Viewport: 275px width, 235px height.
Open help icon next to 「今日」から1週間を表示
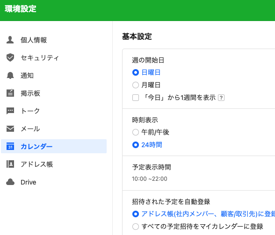pyautogui.click(x=221, y=98)
